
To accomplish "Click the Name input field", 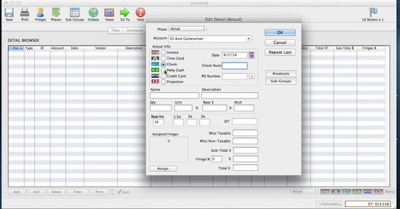I will 174,96.
